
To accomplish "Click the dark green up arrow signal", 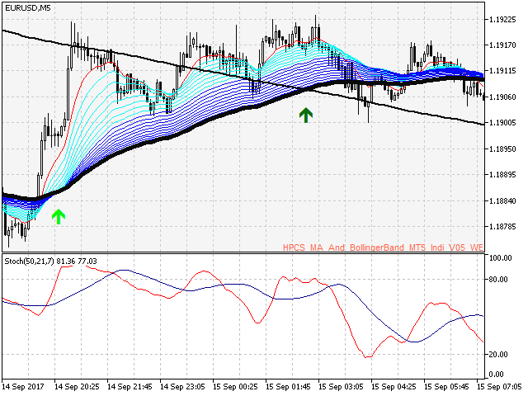I will [x=306, y=115].
